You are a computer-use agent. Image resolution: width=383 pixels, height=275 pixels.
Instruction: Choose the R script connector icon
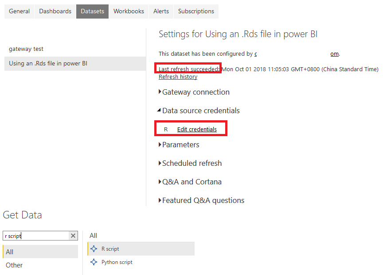(94, 248)
